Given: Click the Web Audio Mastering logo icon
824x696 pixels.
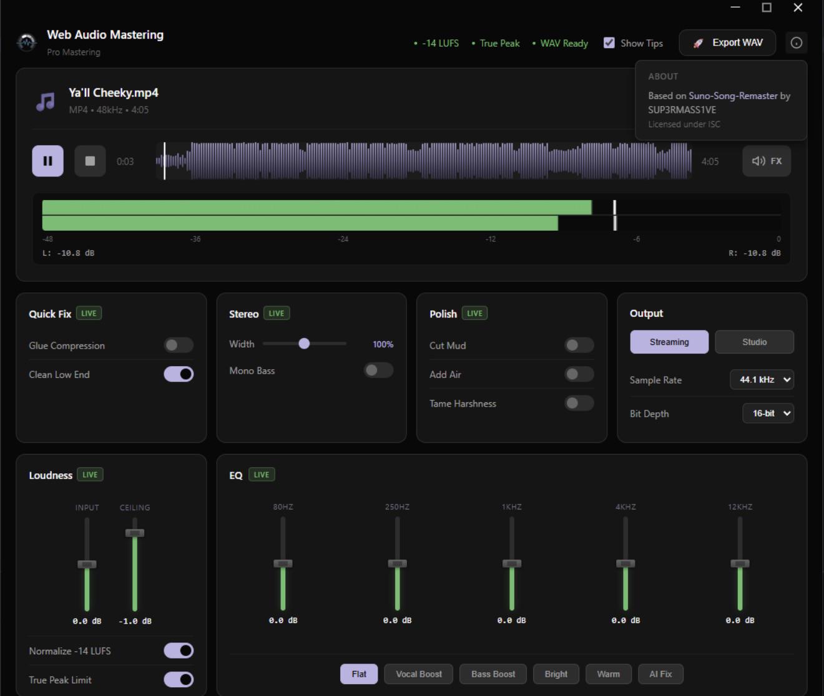Looking at the screenshot, I should pos(26,42).
